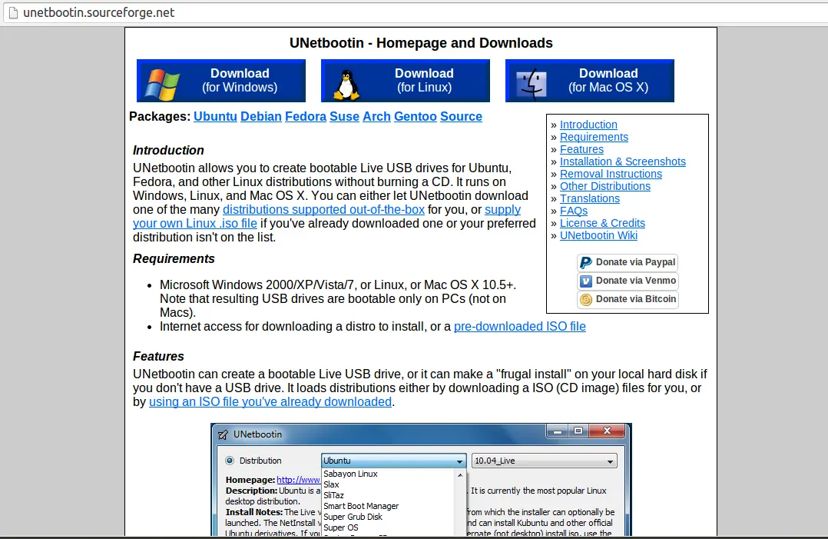
Task: Click the Linux penguin icon
Action: (346, 85)
